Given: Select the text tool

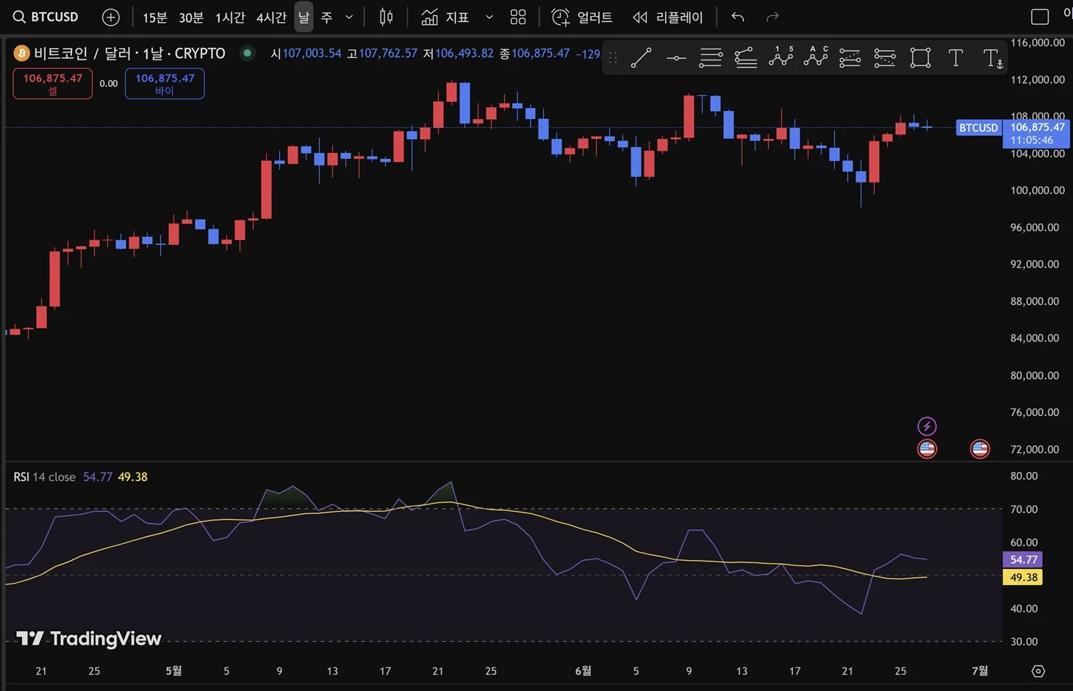Looking at the screenshot, I should [x=955, y=58].
